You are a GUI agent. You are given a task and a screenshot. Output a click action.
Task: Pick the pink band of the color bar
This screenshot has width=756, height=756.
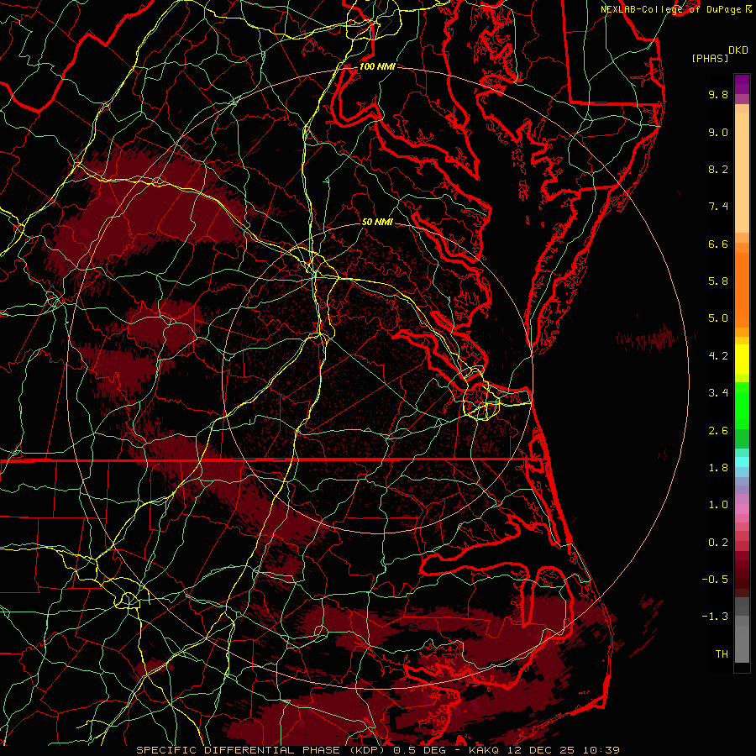coord(742,509)
